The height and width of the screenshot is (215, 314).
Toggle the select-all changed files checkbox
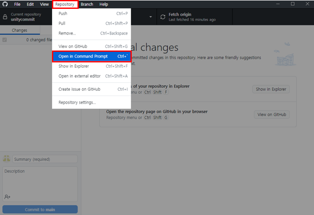click(5, 40)
